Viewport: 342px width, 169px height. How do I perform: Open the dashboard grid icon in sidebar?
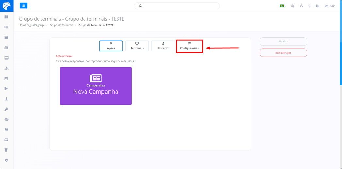coord(6,17)
